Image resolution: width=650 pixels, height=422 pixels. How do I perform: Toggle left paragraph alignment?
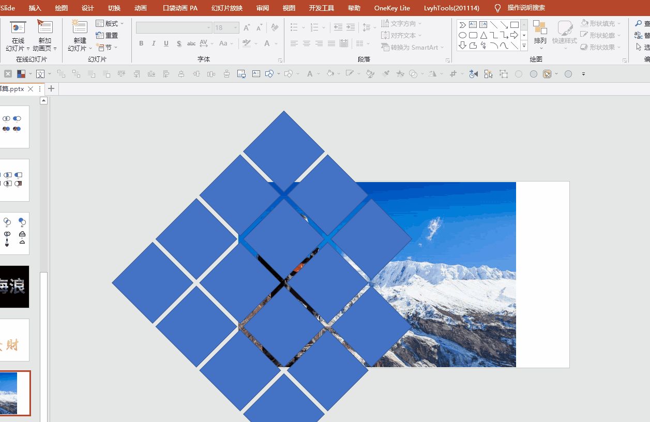click(x=294, y=43)
